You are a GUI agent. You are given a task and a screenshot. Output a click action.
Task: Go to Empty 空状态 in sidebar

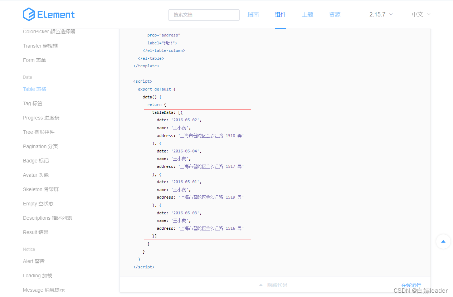pyautogui.click(x=38, y=204)
